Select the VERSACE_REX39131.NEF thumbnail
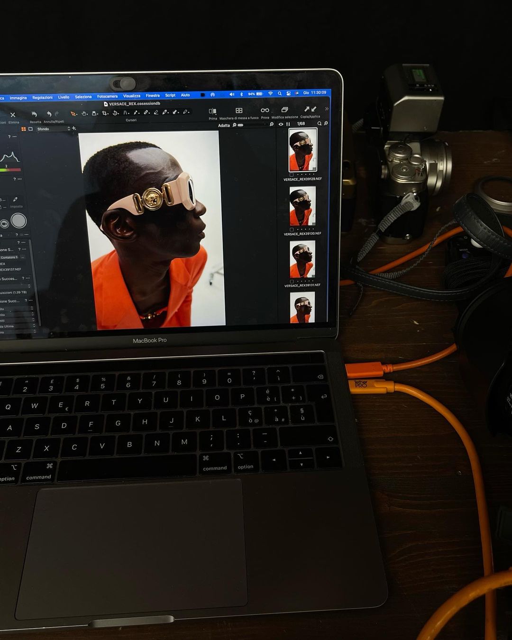 tap(302, 259)
